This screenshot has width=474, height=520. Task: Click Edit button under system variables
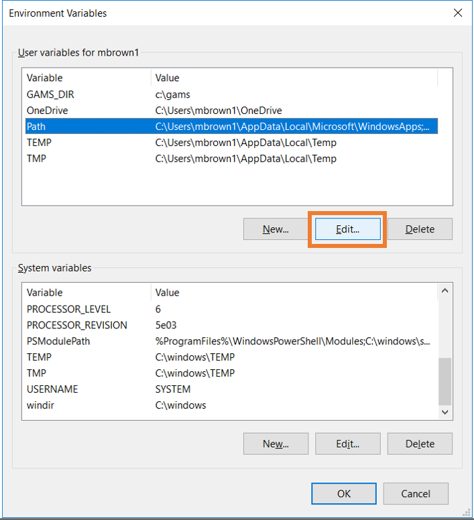[347, 444]
